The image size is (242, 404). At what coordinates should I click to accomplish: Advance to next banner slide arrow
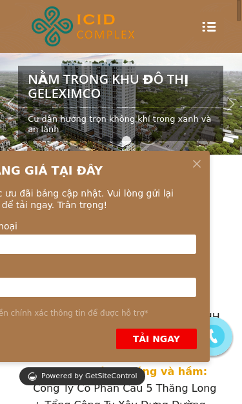(x=232, y=104)
